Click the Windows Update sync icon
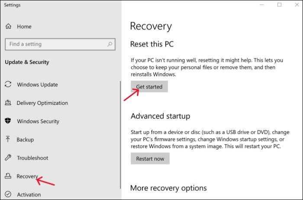The height and width of the screenshot is (200, 303). click(x=8, y=85)
